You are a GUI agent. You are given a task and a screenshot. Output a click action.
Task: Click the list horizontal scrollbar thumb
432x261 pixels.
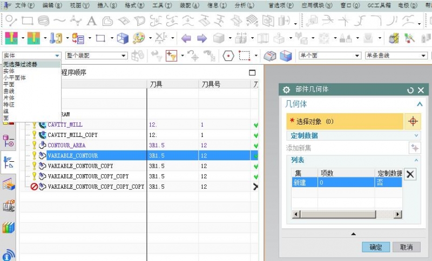click(x=338, y=214)
